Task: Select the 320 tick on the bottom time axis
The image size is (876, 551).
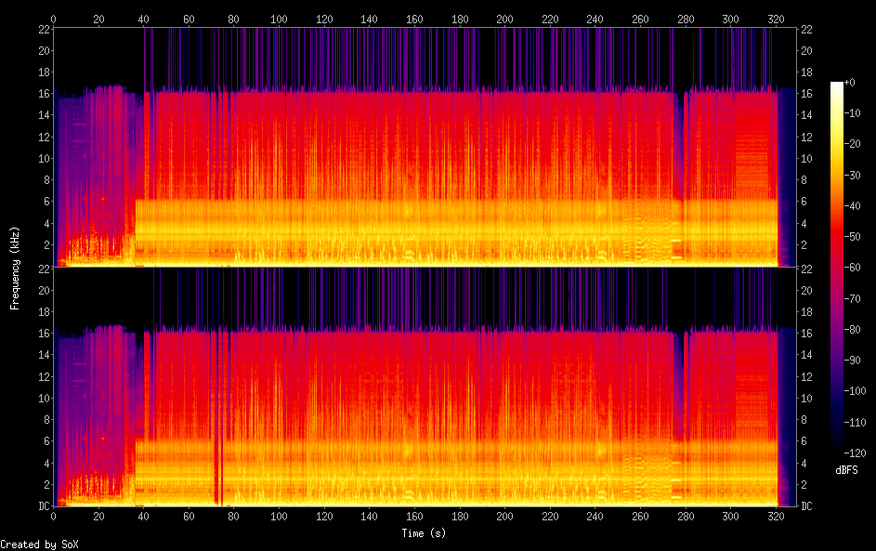Action: pyautogui.click(x=776, y=516)
